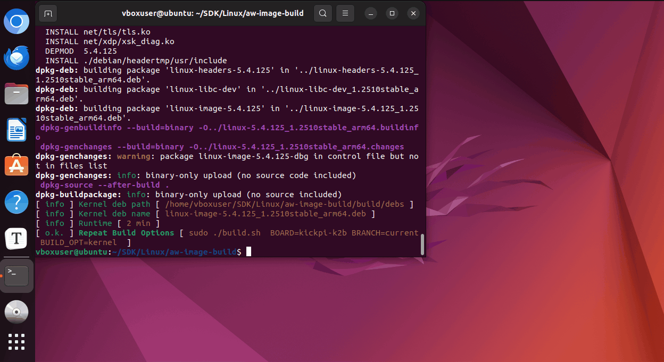Minimize the terminal window
This screenshot has height=362, width=664.
point(371,13)
